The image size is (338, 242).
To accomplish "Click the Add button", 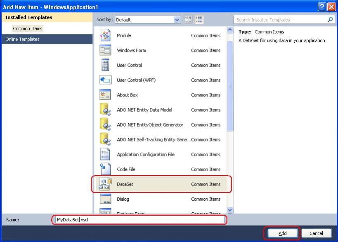I will pyautogui.click(x=282, y=233).
